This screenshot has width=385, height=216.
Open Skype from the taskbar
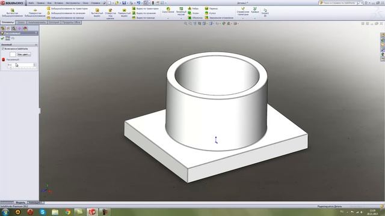[x=43, y=212]
